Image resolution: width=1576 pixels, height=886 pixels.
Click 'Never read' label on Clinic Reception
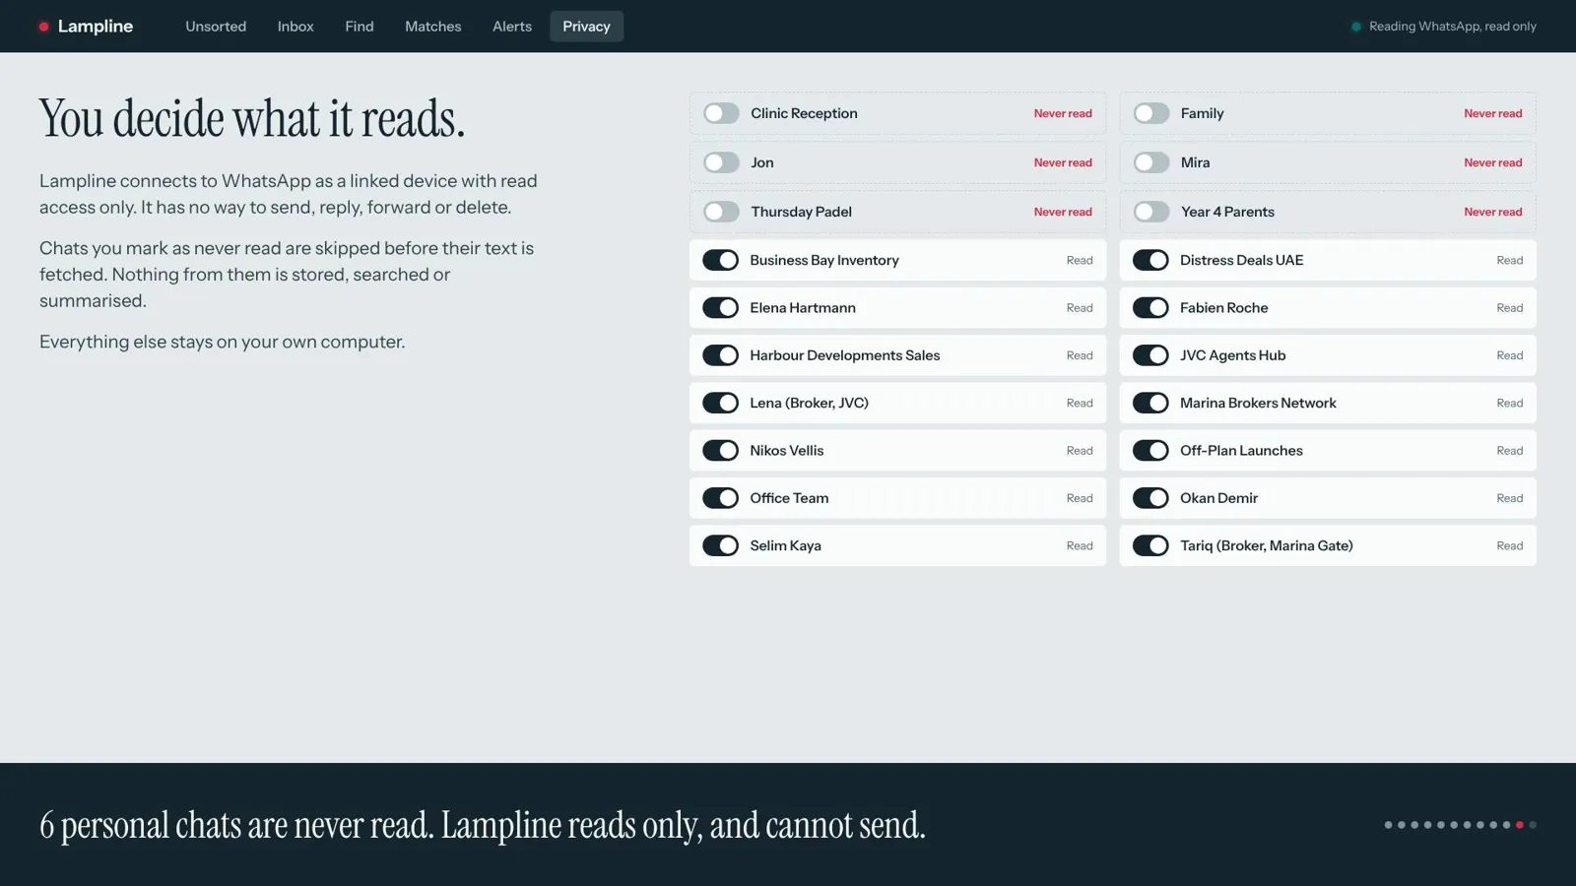[x=1063, y=113]
